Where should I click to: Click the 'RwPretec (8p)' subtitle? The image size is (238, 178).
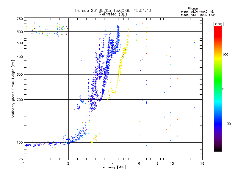click(113, 14)
